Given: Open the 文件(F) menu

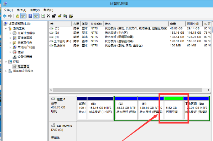Looking at the screenshot, I should 9,10.
